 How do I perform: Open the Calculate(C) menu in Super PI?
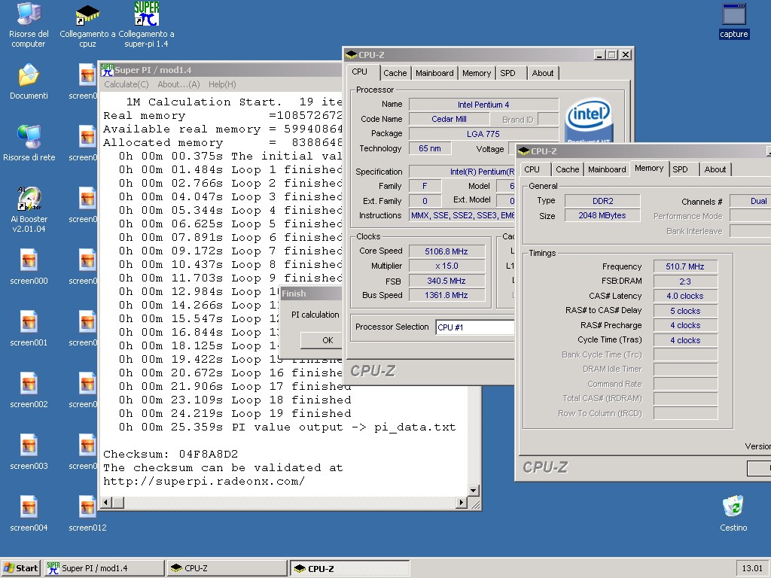click(x=126, y=84)
